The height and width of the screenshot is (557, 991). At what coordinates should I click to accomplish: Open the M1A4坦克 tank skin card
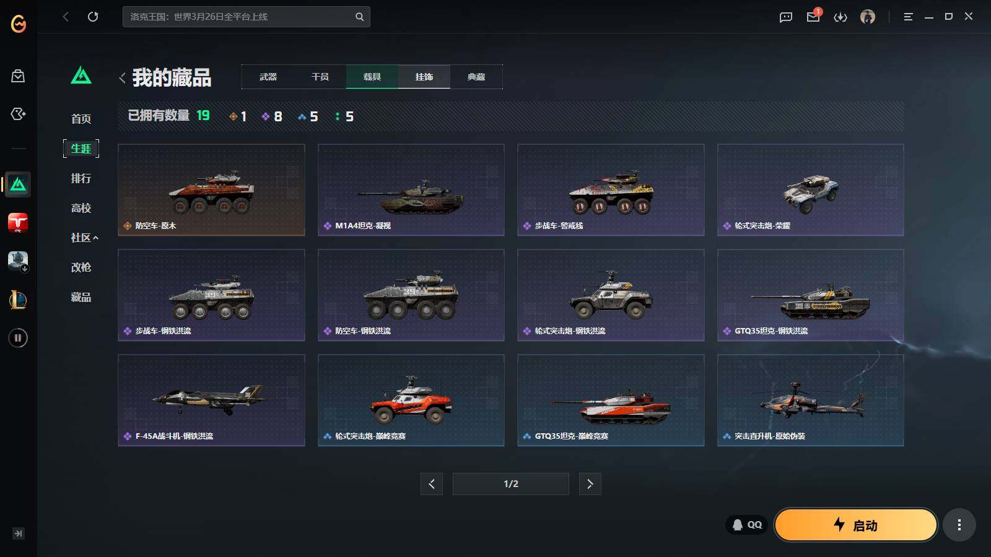point(411,190)
